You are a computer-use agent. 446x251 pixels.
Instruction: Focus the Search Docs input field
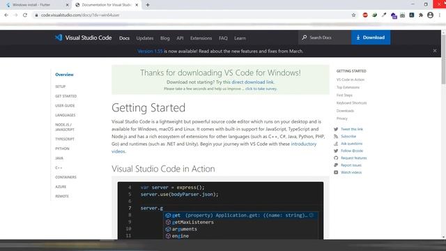[x=325, y=37]
